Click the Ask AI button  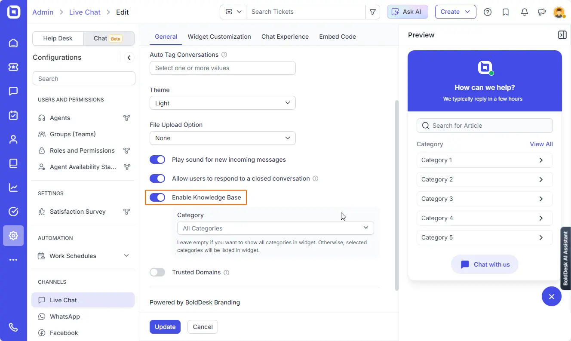click(407, 12)
